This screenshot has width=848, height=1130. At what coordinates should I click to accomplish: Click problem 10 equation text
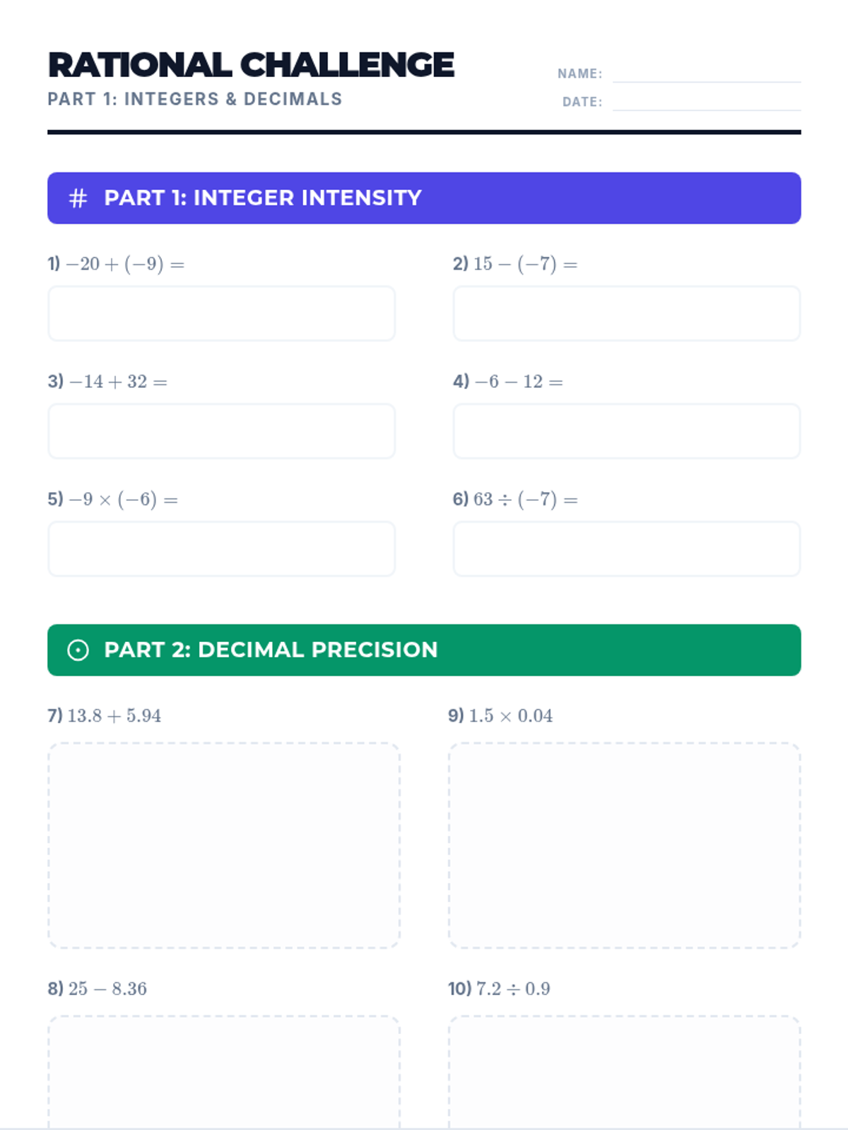(x=512, y=989)
